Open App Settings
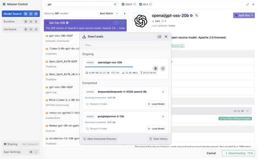This screenshot has width=258, height=159. 21,152
